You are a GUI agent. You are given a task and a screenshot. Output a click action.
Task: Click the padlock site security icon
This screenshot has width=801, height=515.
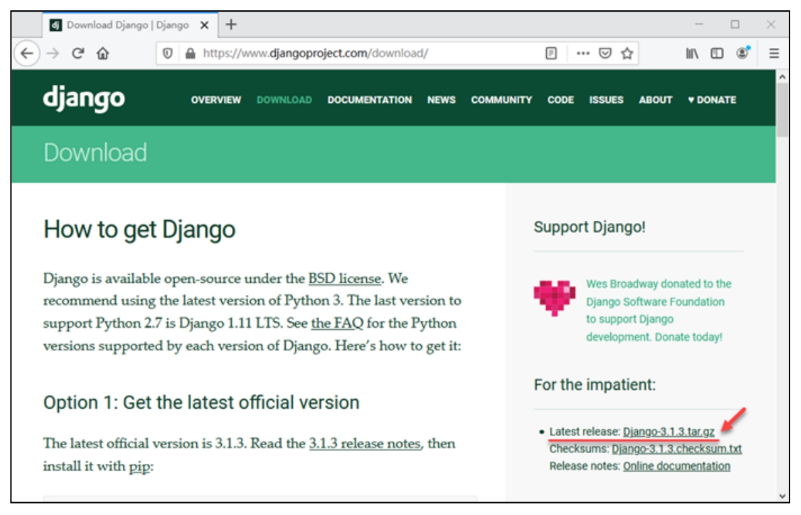tap(190, 53)
